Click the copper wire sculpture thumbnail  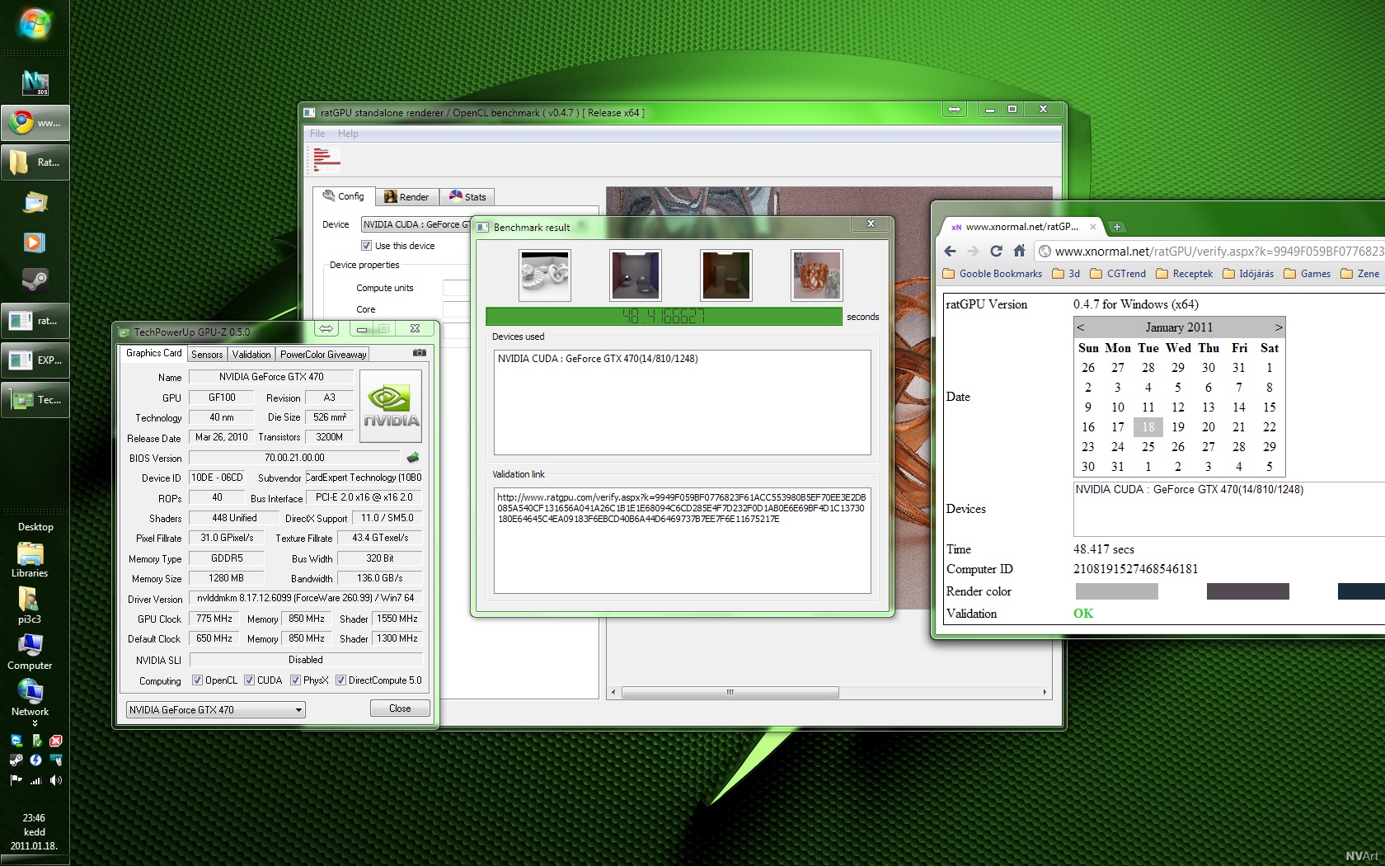(x=817, y=275)
